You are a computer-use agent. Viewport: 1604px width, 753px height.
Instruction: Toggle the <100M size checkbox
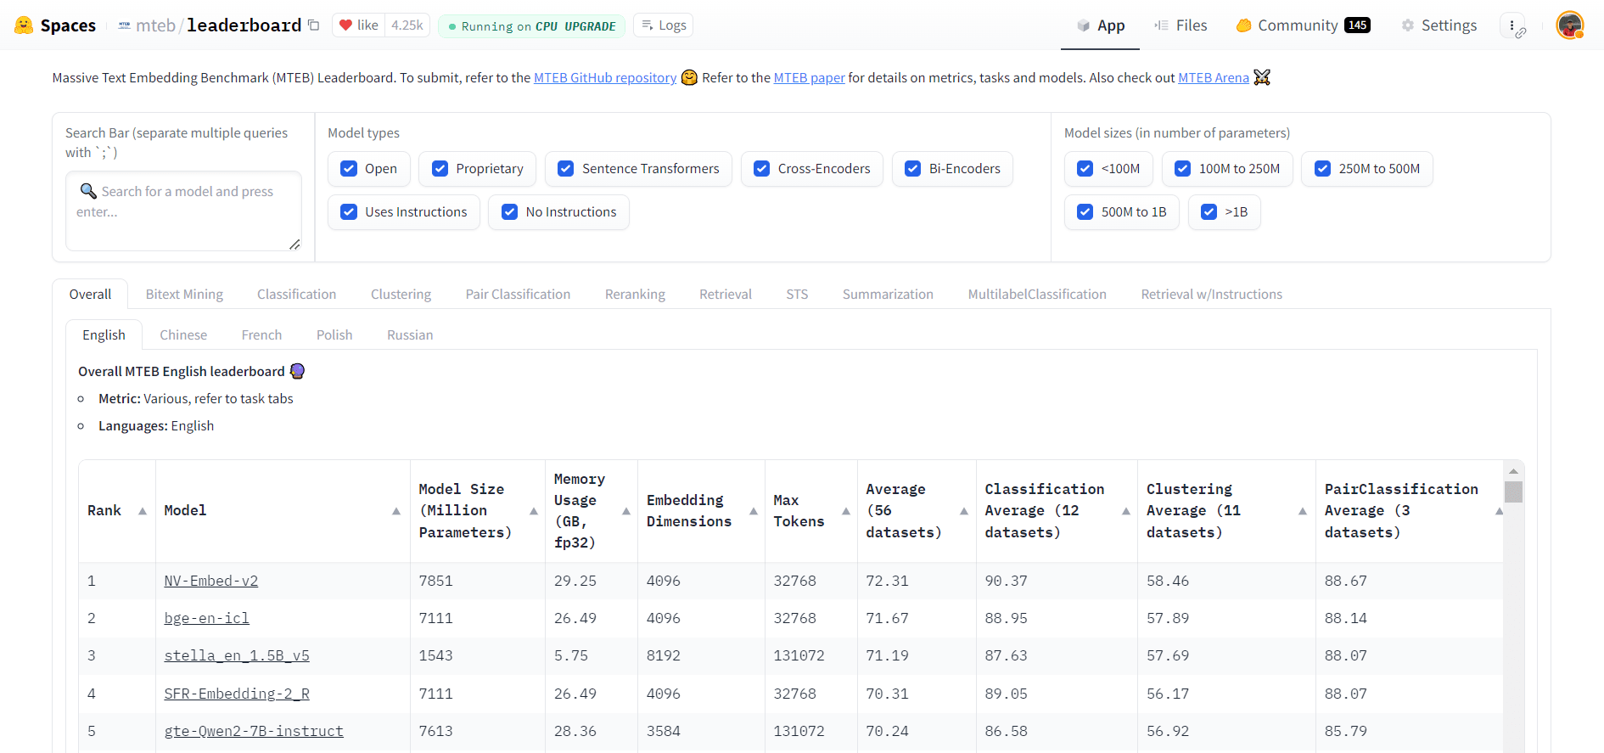(x=1085, y=169)
